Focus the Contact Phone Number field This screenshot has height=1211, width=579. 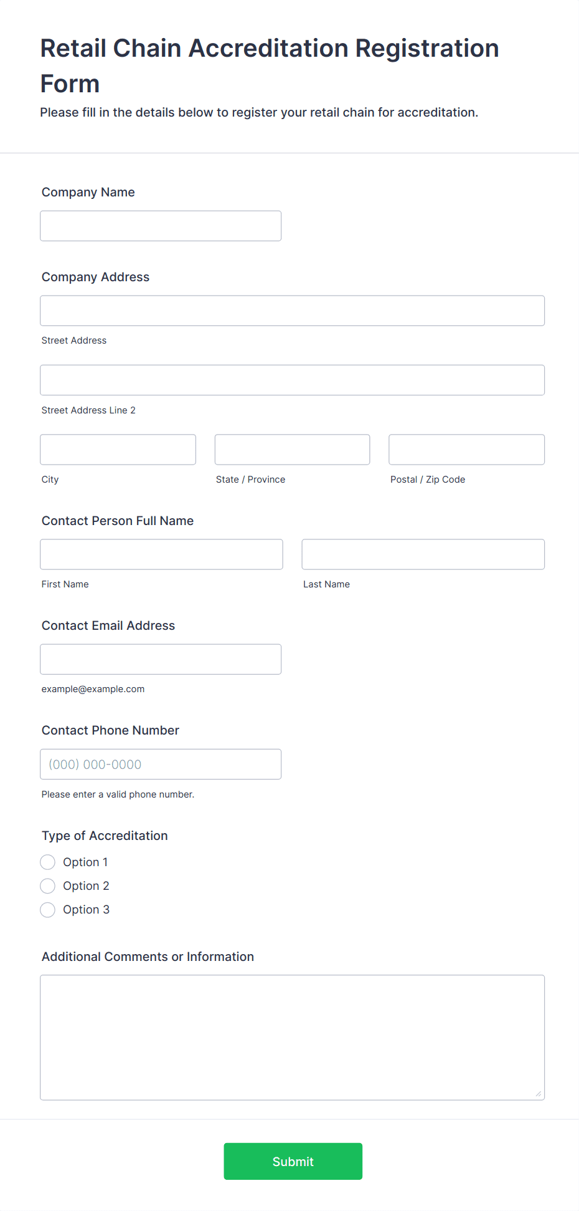click(161, 764)
